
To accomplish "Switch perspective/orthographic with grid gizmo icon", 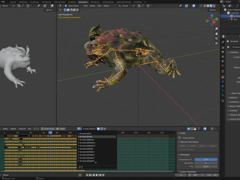I will click(216, 43).
